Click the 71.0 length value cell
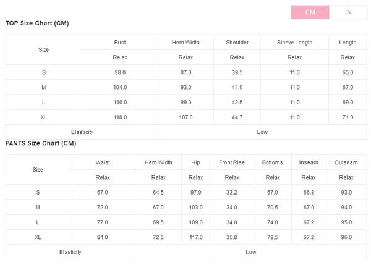371x265 pixels. pyautogui.click(x=348, y=117)
